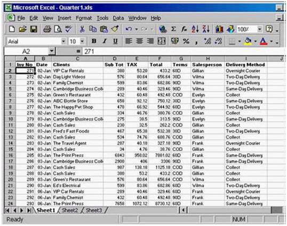Increase decimal places
This screenshot has height=226, width=287.
point(208,41)
